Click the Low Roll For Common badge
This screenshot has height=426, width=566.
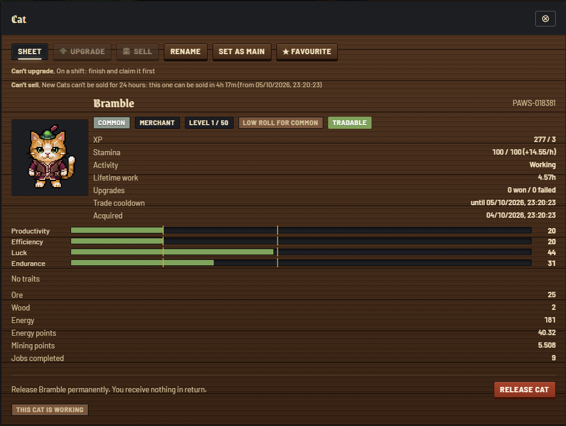[281, 123]
